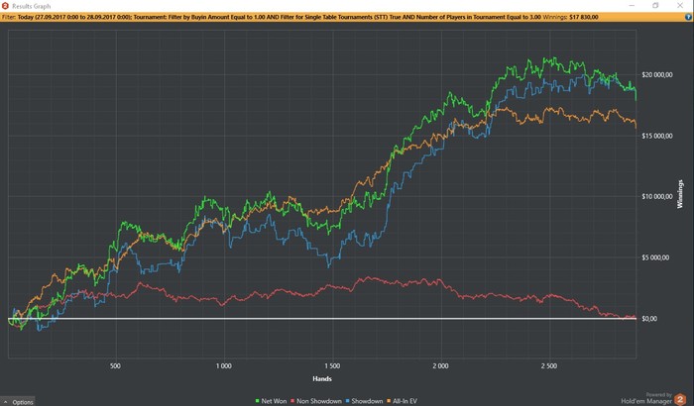Toggle the Net Won legend series
This screenshot has height=406, width=694.
[x=271, y=401]
